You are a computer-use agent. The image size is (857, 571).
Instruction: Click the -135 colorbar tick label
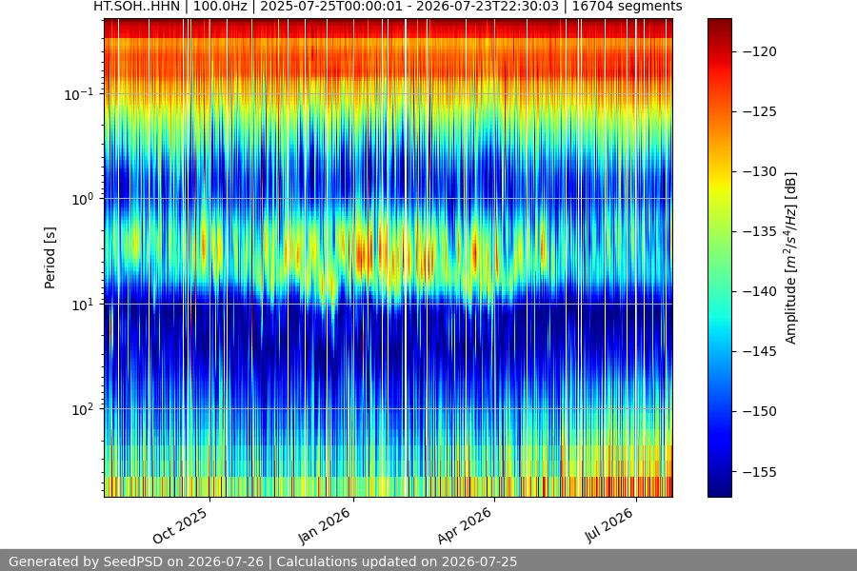coord(760,231)
